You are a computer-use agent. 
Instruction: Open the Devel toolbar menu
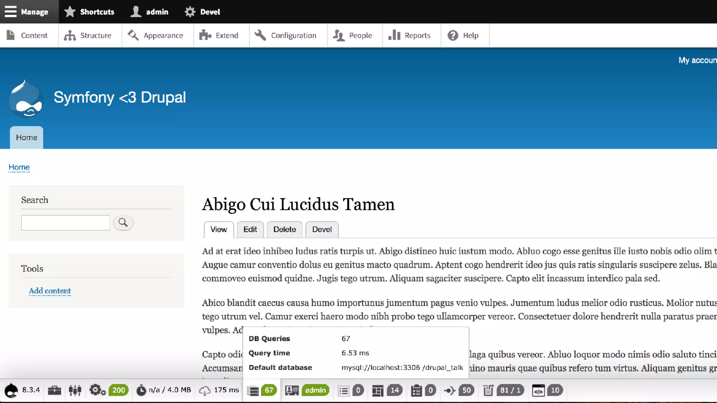pyautogui.click(x=202, y=12)
